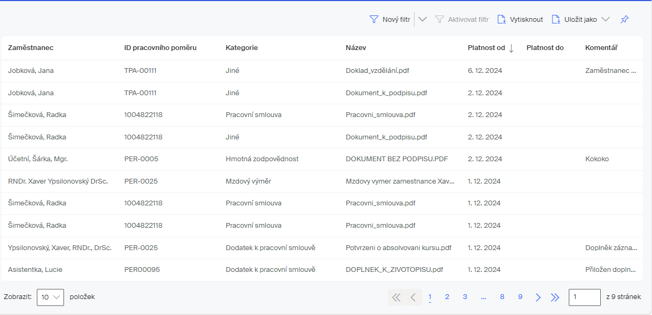Click Mzdový výměr category cell
652x315 pixels.
pos(248,181)
